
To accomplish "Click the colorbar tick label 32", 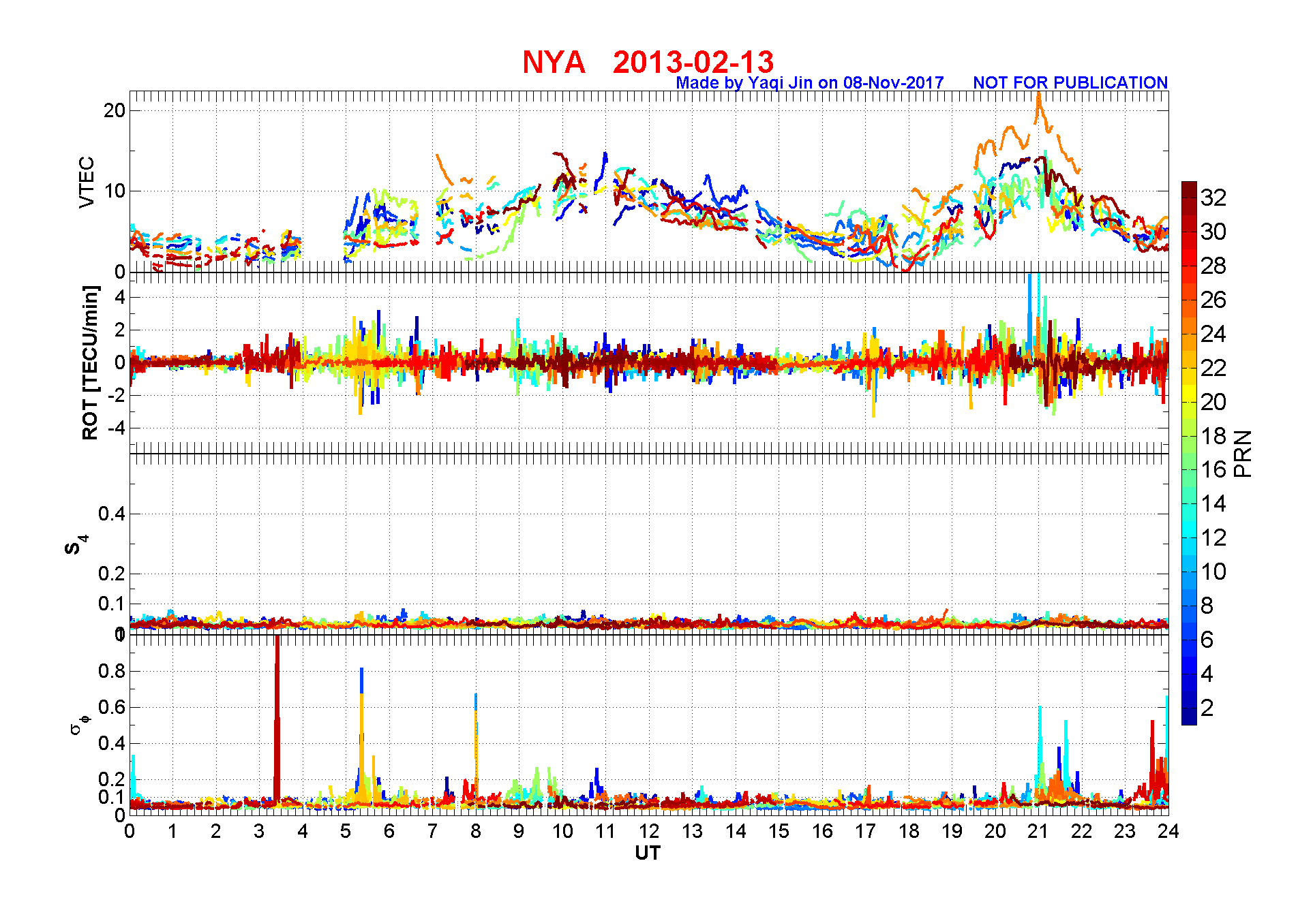I will 1213,198.
